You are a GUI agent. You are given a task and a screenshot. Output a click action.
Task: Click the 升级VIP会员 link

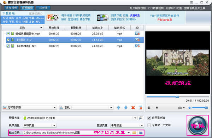point(164,20)
